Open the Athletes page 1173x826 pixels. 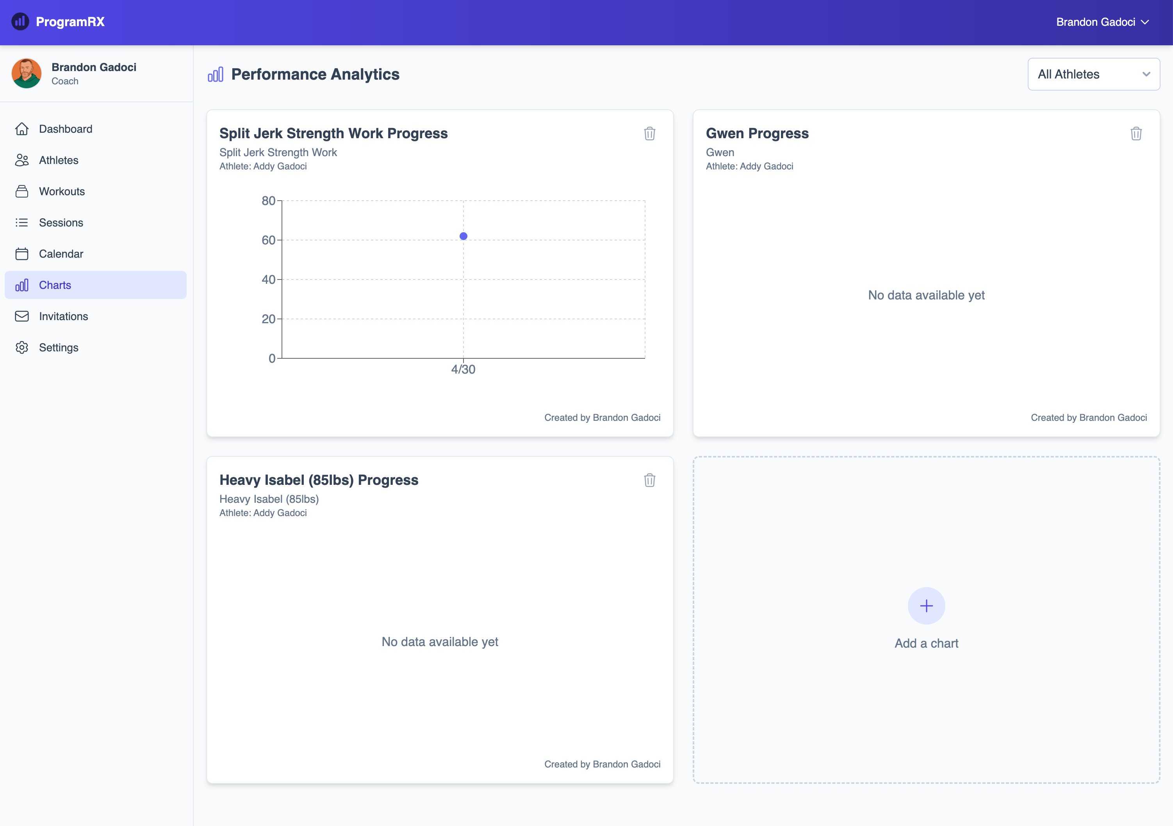click(96, 160)
